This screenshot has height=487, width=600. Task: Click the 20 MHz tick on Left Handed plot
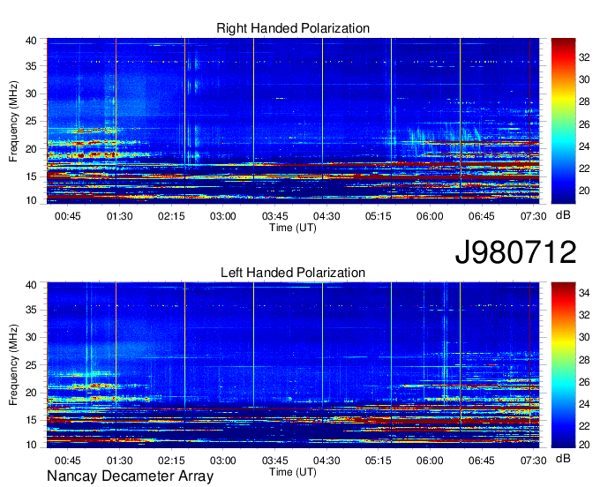[x=31, y=393]
